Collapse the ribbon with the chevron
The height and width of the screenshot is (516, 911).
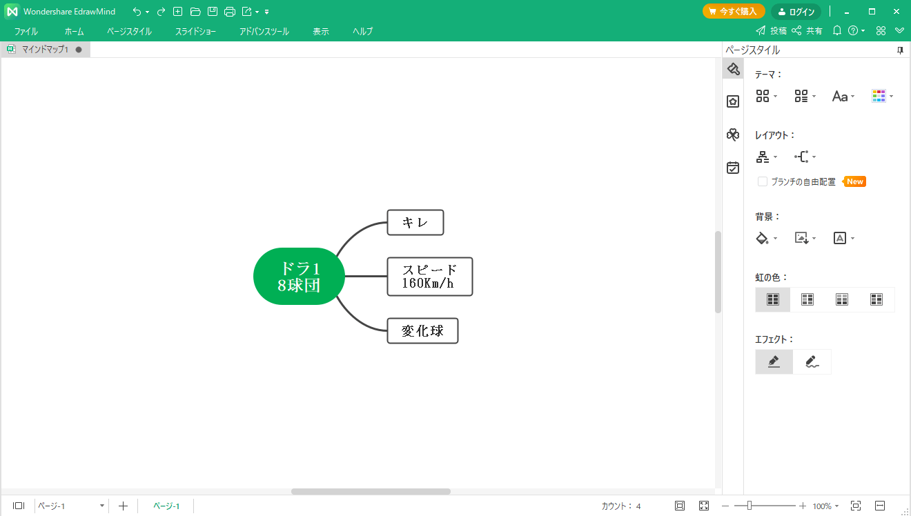click(899, 30)
